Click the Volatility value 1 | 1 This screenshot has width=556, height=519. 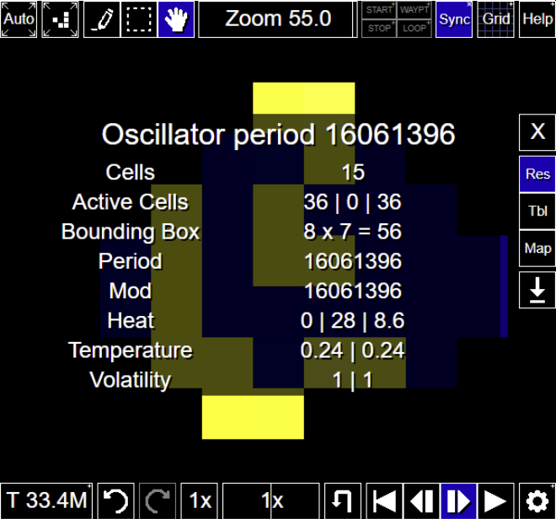coord(352,380)
